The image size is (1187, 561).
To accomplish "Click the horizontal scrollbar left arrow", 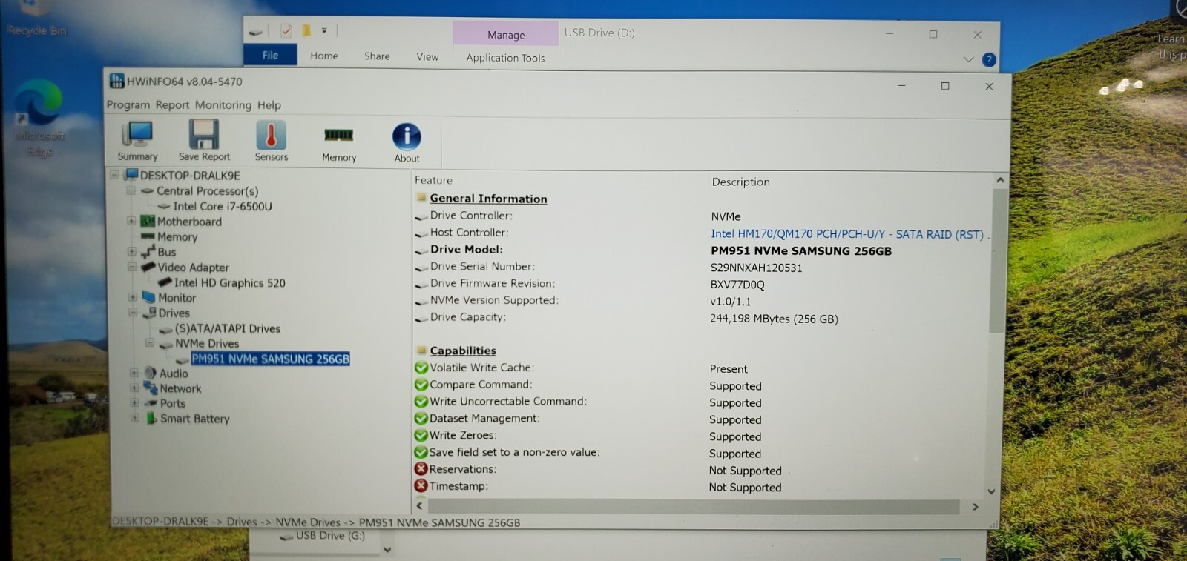I will (420, 506).
